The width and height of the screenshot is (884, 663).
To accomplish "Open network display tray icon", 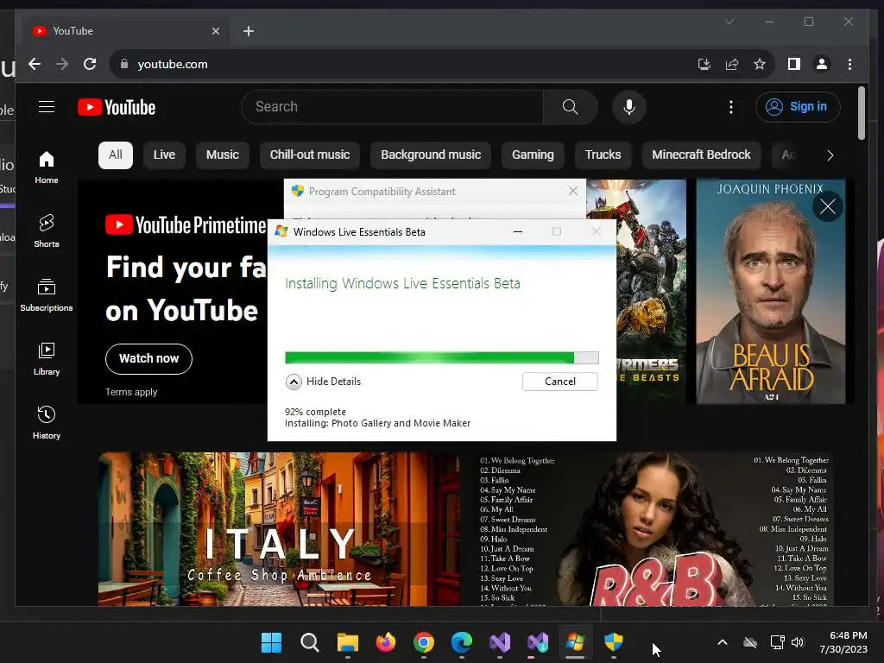I will click(x=778, y=642).
